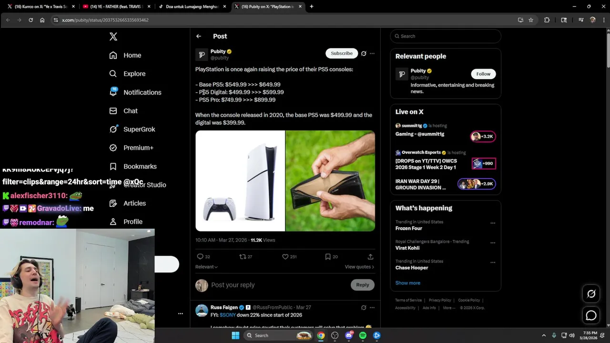
Task: Open Premium+ in sidebar
Action: pyautogui.click(x=131, y=148)
